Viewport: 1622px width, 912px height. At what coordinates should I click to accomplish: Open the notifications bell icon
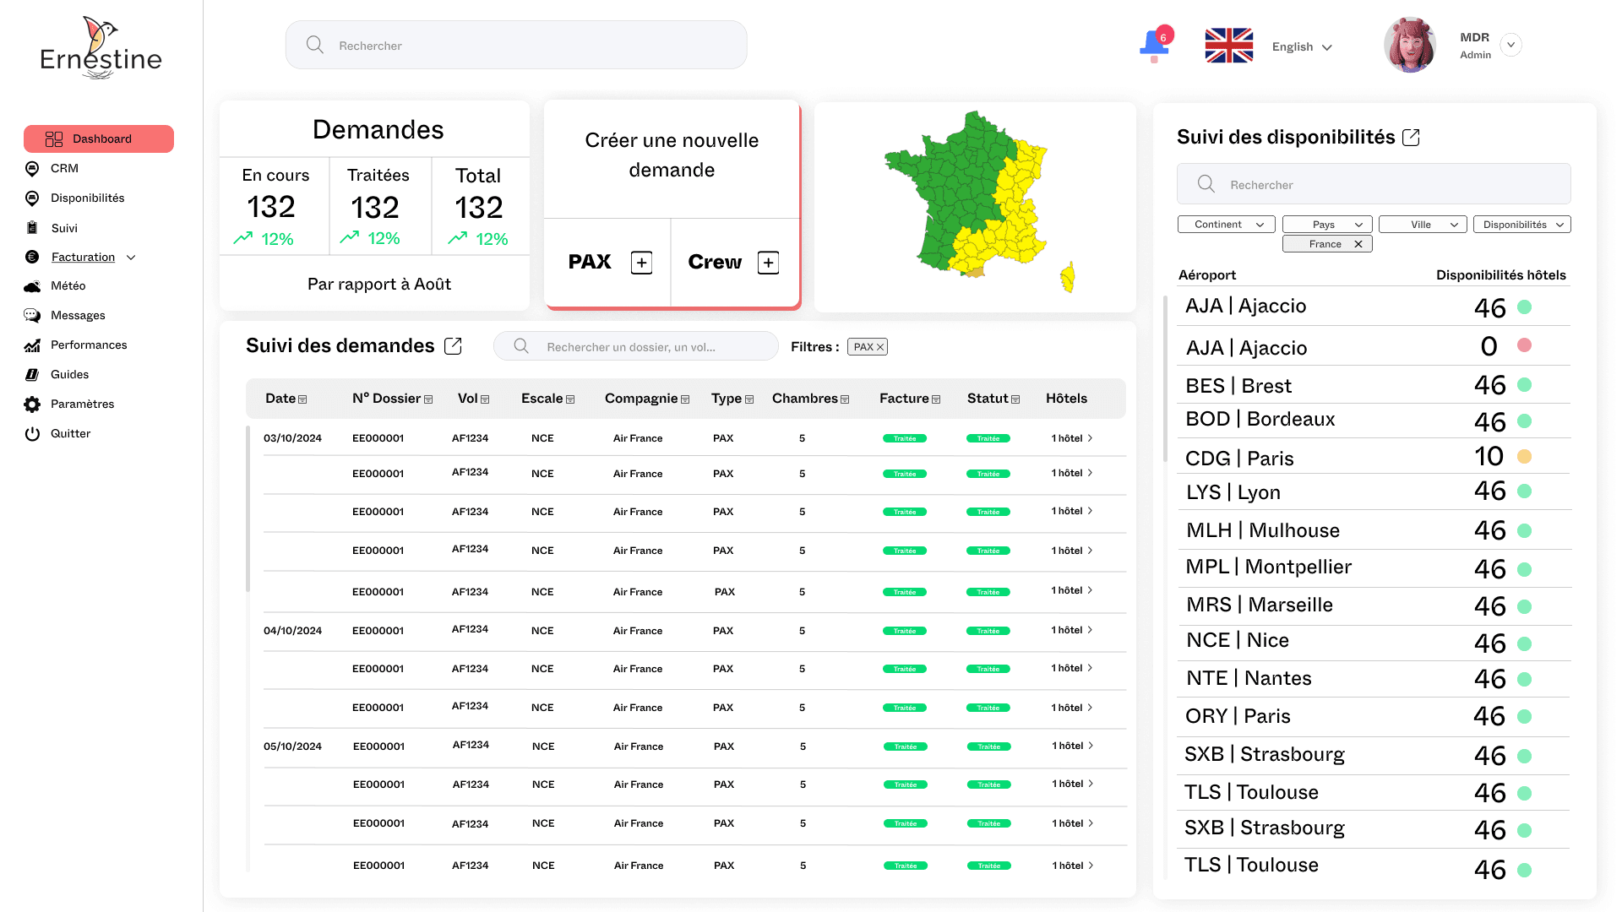1154,44
